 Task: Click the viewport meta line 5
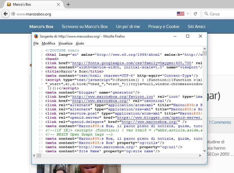(x=124, y=67)
